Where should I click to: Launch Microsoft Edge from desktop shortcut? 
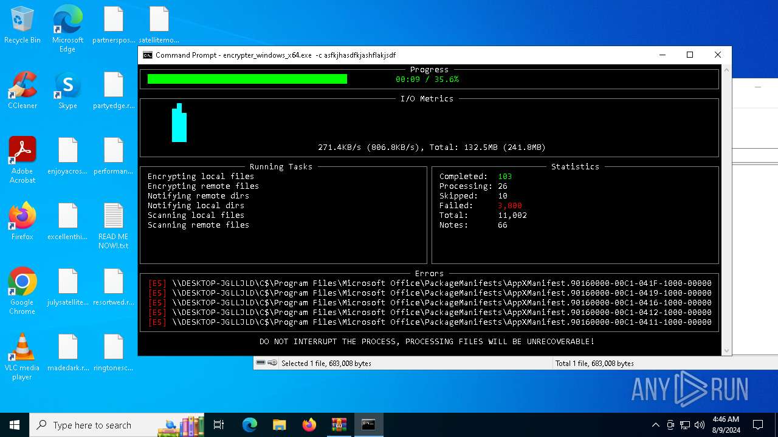67,29
